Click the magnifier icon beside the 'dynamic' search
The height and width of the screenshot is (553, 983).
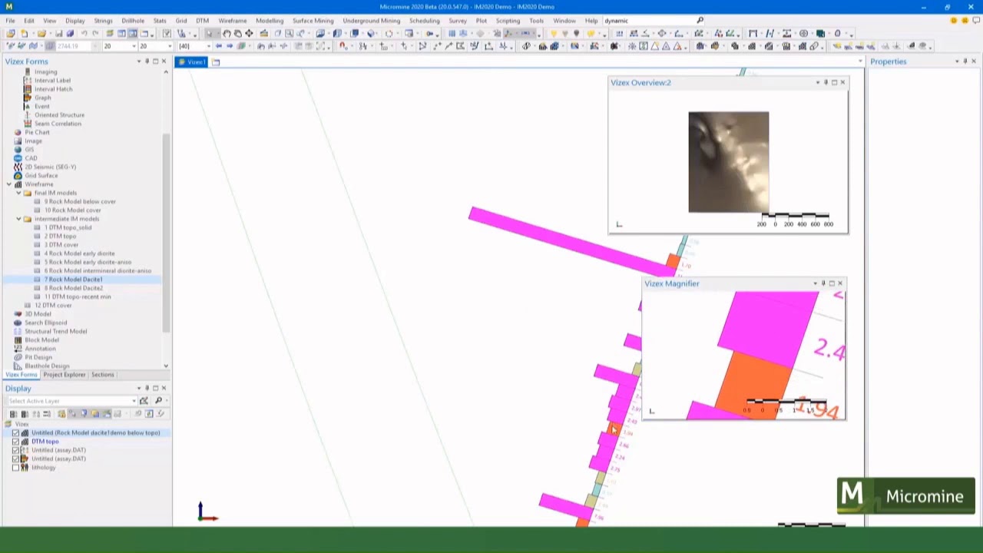click(x=700, y=21)
